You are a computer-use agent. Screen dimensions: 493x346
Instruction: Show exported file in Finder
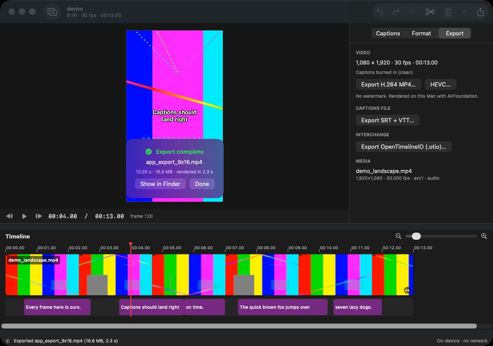click(x=160, y=184)
